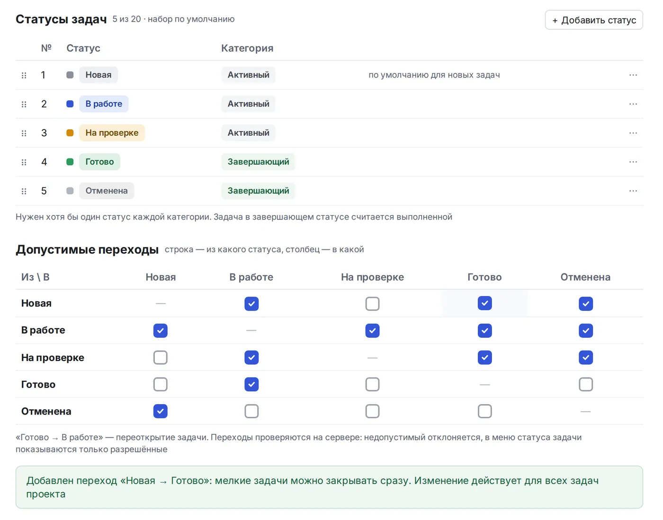
Task: Click the gray color swatch of Отменена
Action: click(x=70, y=191)
